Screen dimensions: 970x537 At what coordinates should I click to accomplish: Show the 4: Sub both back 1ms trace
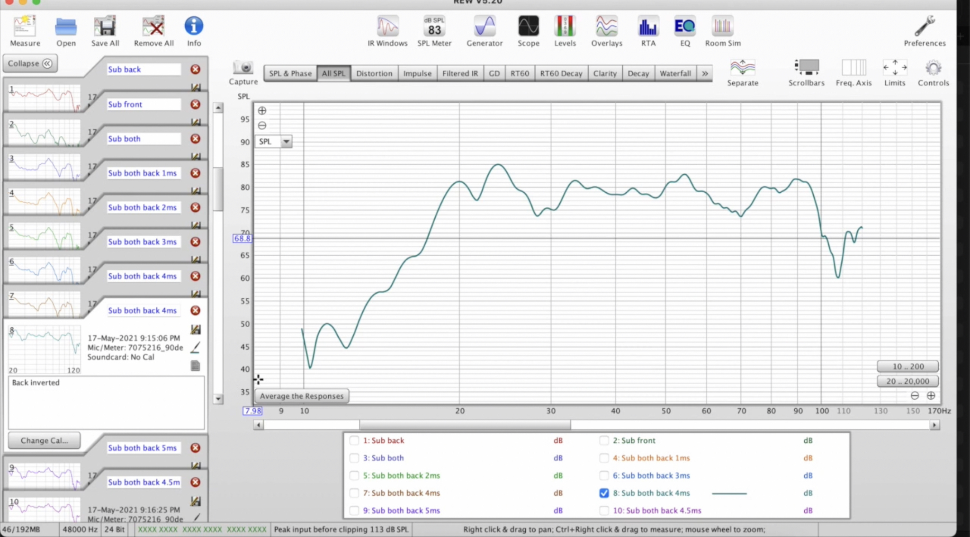(x=604, y=458)
